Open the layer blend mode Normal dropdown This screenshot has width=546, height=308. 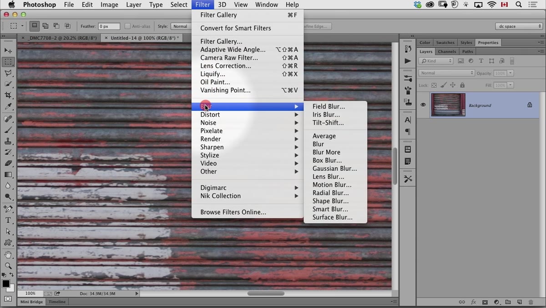[x=446, y=73]
